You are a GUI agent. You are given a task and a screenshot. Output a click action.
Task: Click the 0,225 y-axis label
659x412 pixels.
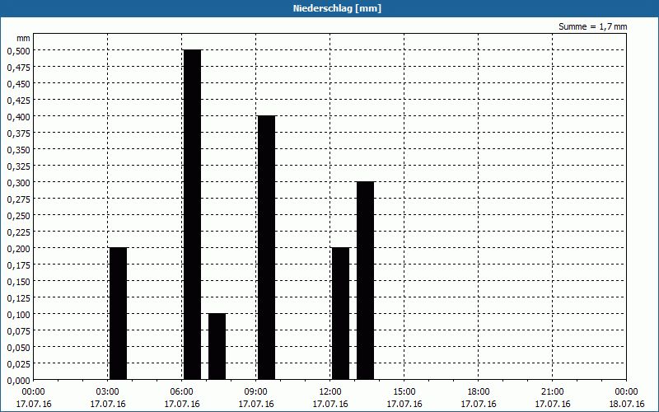click(18, 232)
